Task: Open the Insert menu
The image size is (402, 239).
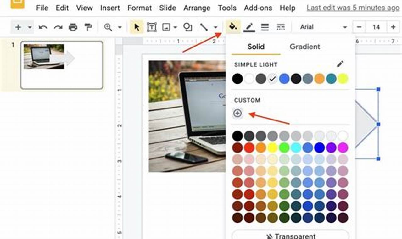Action: coord(110,8)
